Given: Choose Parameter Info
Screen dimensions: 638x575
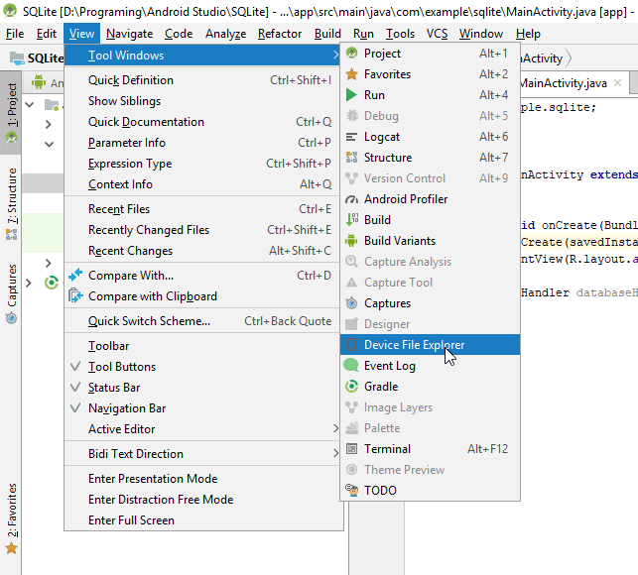Looking at the screenshot, I should pyautogui.click(x=202, y=143).
